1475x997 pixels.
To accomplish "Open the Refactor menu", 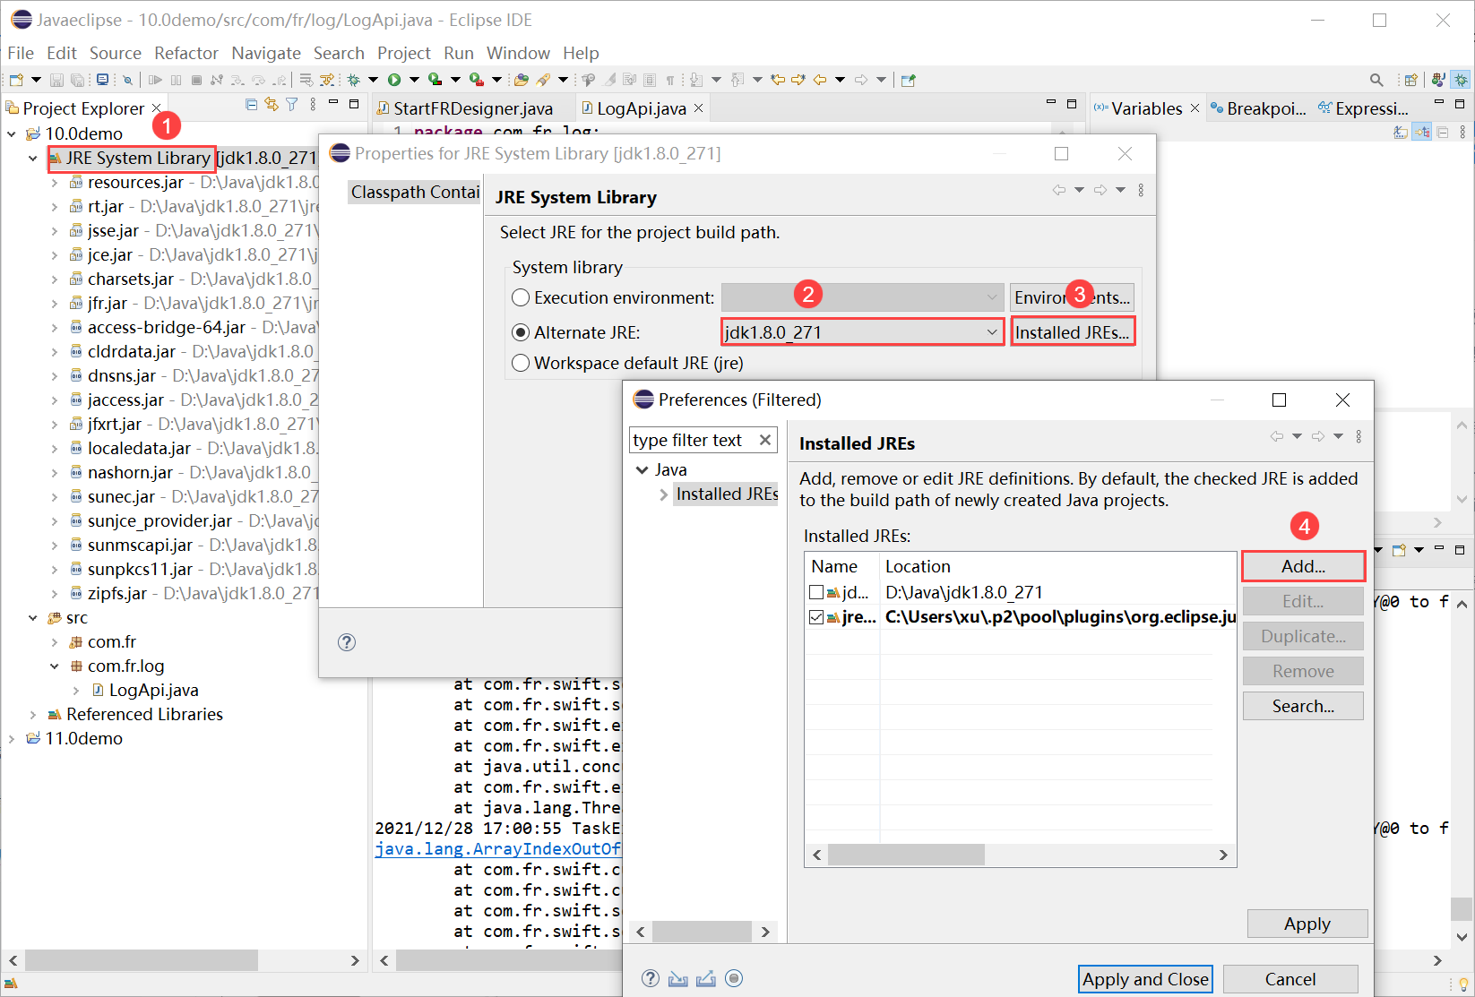I will [x=185, y=53].
